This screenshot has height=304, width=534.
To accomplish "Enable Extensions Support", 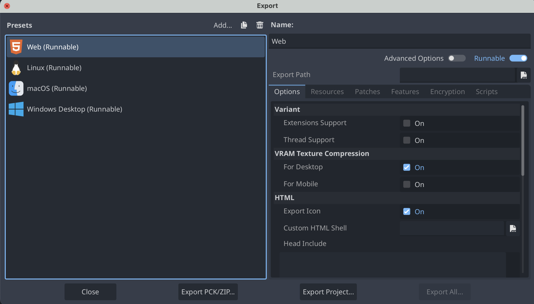I will pyautogui.click(x=406, y=123).
